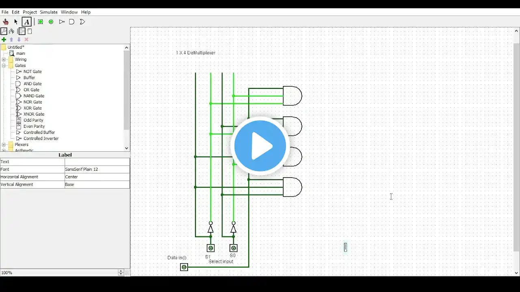Select the Untitled* project root folder
The width and height of the screenshot is (520, 292).
[x=16, y=47]
